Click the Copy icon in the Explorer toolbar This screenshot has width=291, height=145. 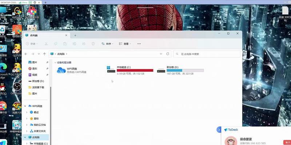coord(56,44)
